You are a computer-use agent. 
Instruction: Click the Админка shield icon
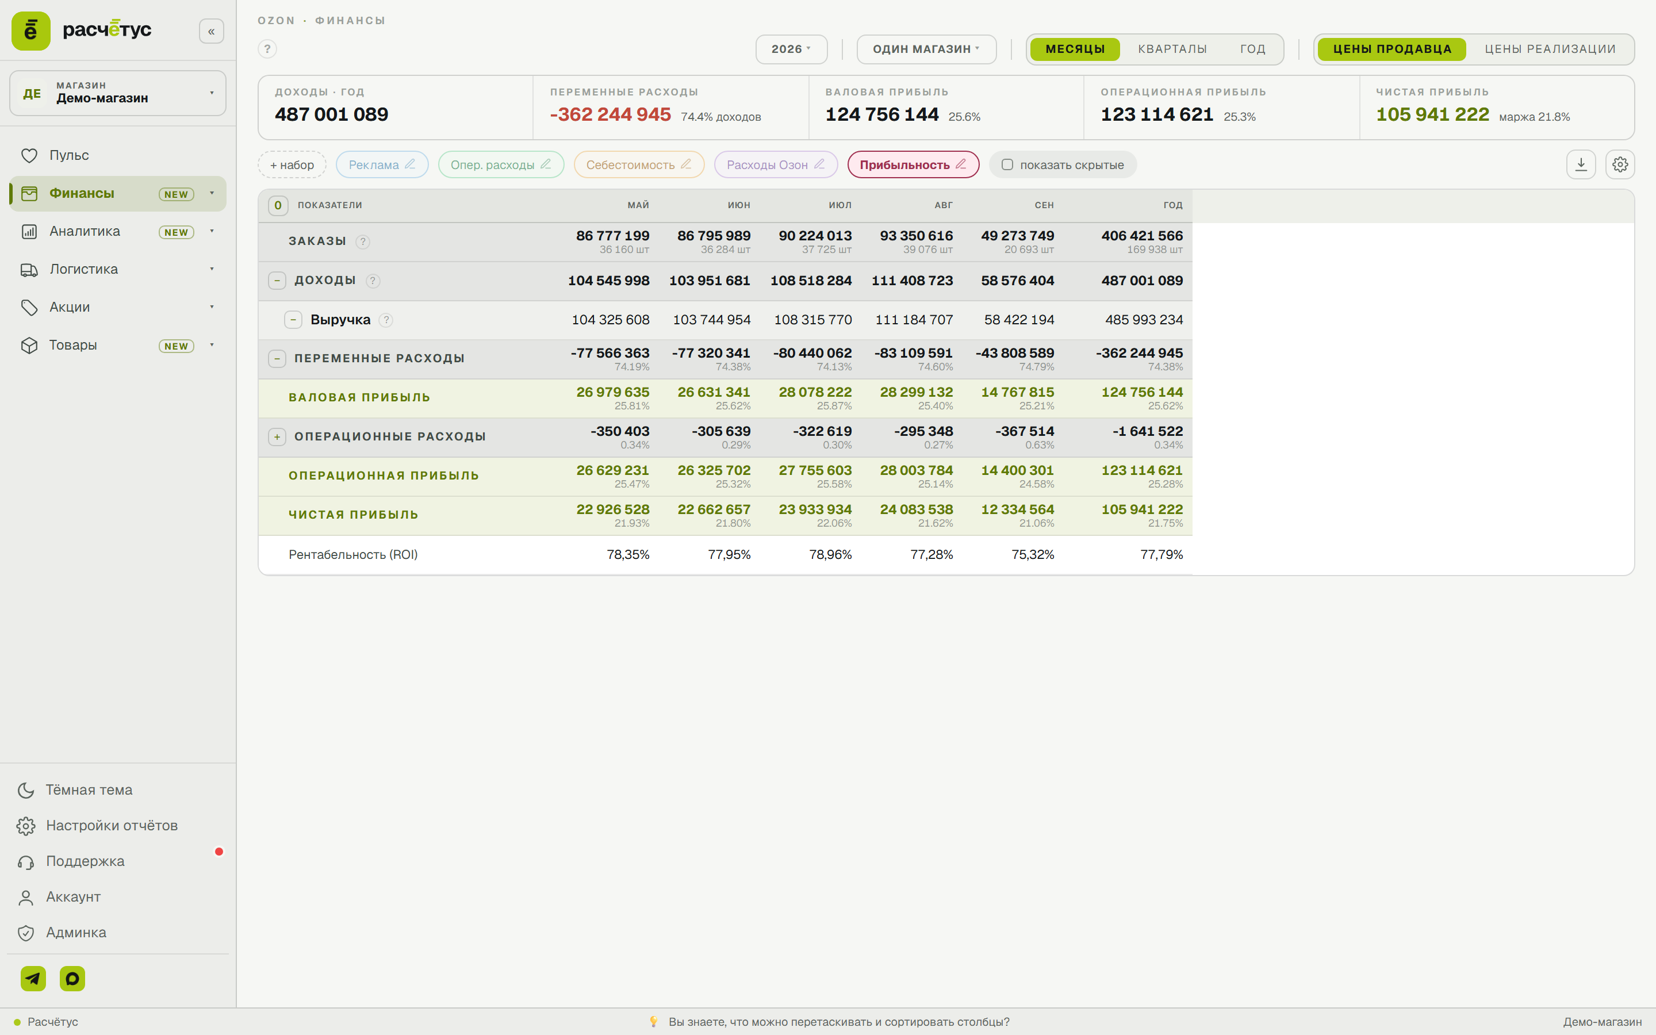coord(26,932)
